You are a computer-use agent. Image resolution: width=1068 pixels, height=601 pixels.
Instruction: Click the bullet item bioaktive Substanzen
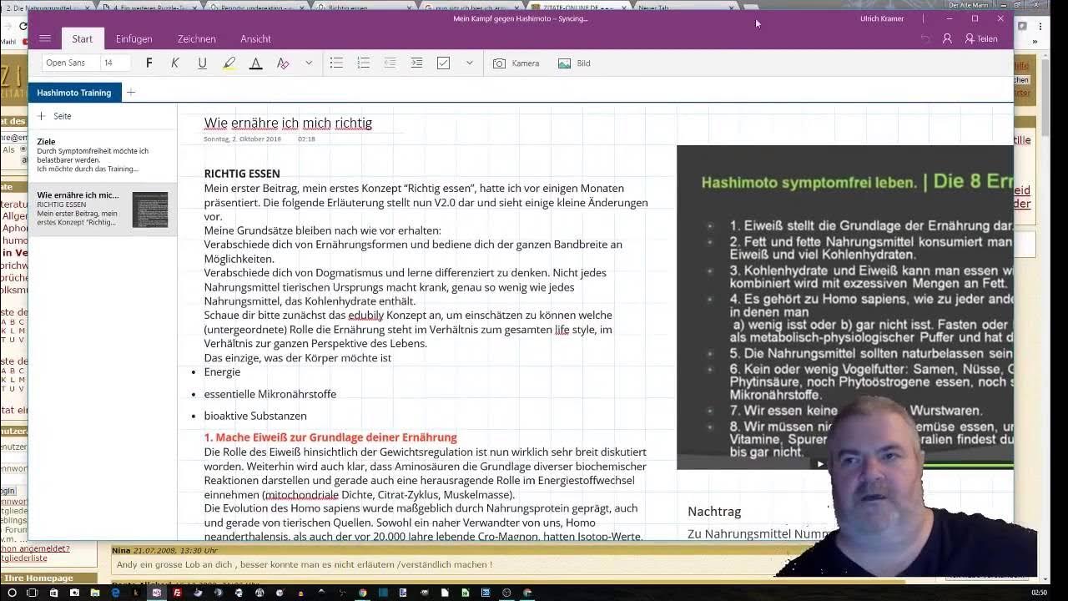(255, 416)
